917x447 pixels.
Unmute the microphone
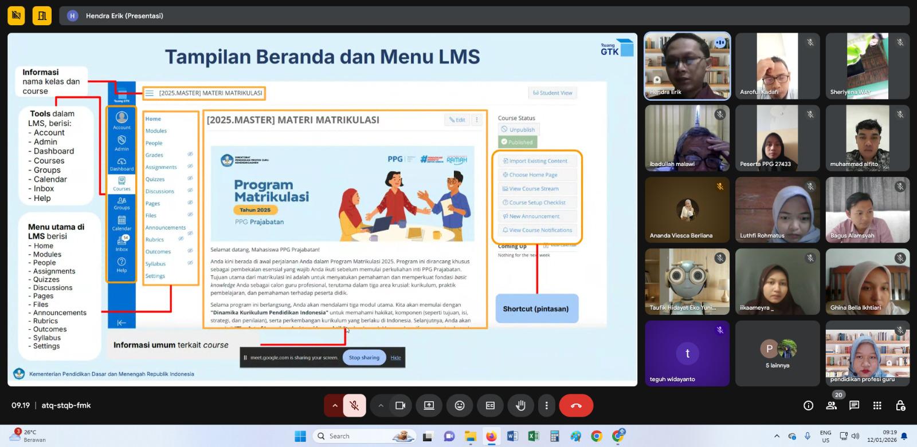(355, 406)
